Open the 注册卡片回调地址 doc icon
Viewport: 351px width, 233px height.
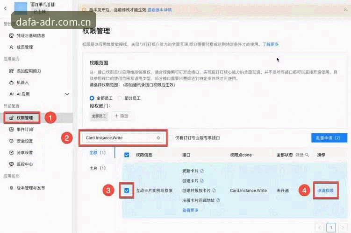tap(218, 200)
